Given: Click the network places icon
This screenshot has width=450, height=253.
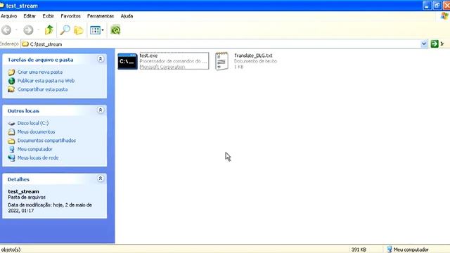Looking at the screenshot, I should 11,158.
